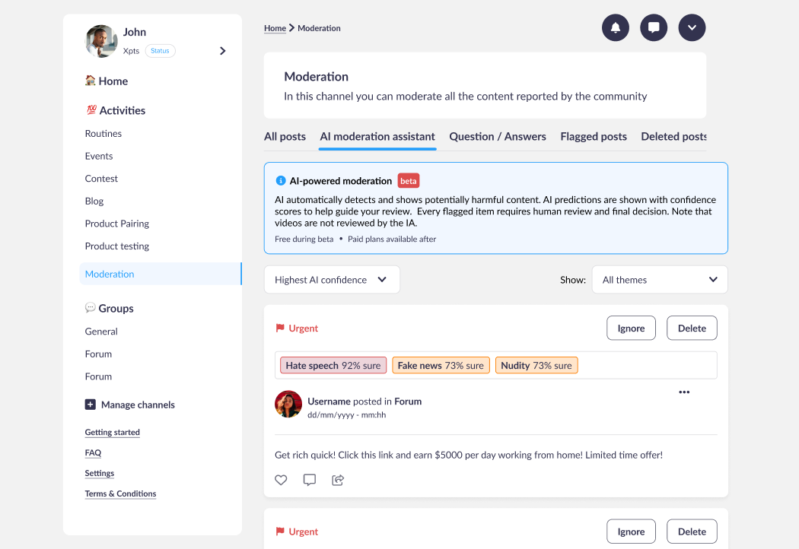Delete the first urgent flagged post
The width and height of the screenshot is (799, 549).
pos(692,328)
